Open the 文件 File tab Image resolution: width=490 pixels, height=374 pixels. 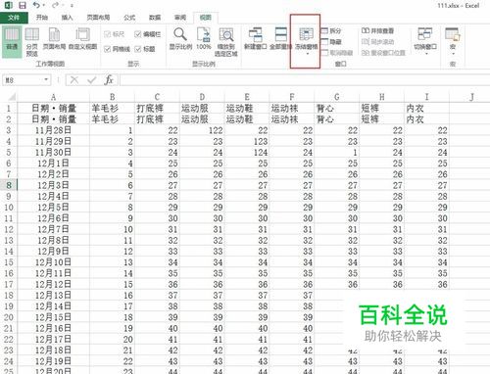point(14,18)
